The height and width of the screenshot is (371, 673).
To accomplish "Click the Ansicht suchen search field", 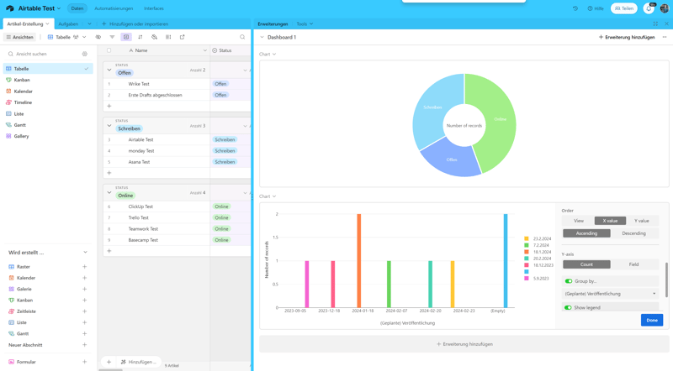I will coord(42,54).
